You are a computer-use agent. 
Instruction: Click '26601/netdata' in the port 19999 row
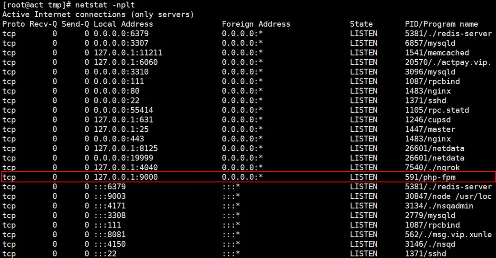pos(435,158)
